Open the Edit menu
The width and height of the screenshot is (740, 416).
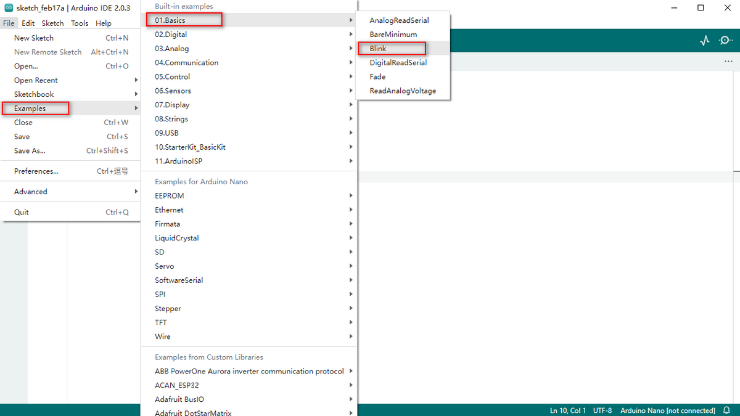(x=28, y=23)
